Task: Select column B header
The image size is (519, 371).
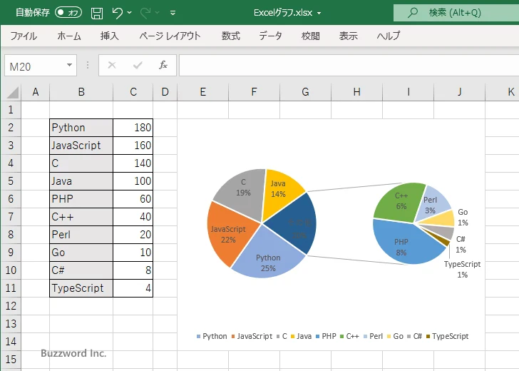Action: point(81,92)
